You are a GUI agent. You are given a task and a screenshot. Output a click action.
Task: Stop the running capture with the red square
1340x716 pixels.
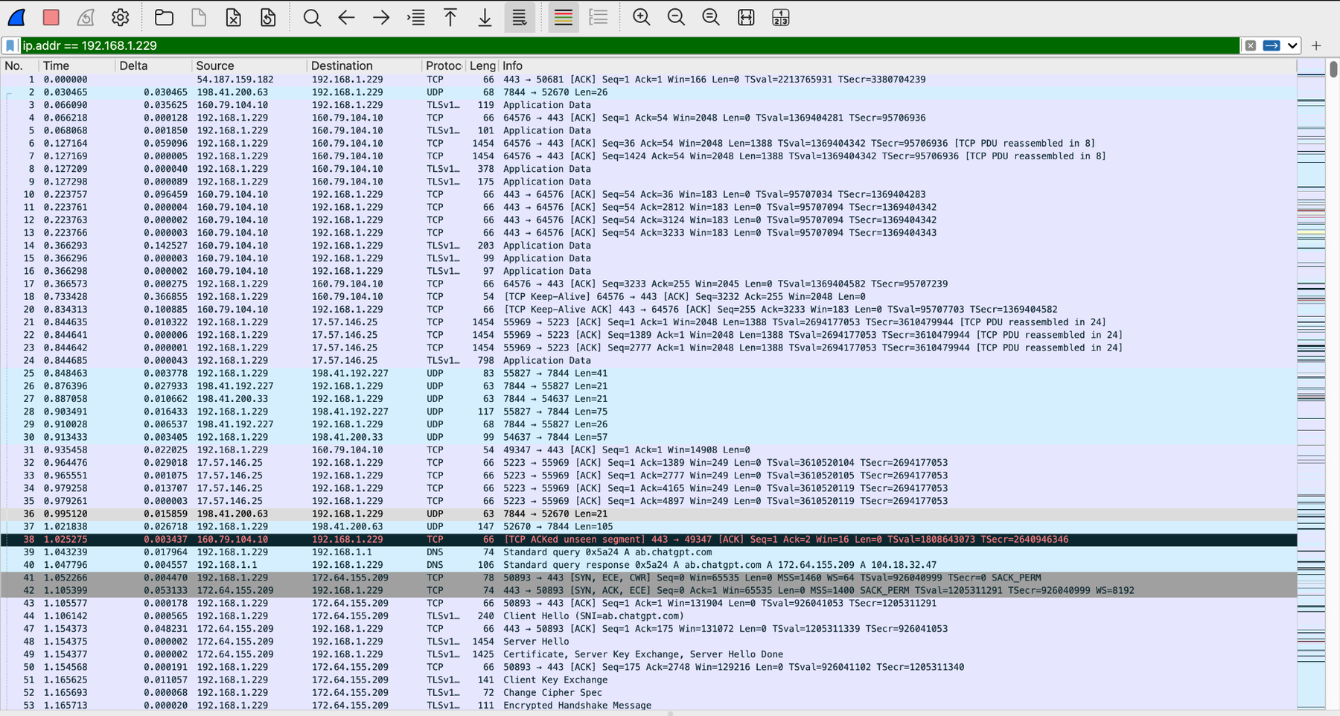coord(51,17)
